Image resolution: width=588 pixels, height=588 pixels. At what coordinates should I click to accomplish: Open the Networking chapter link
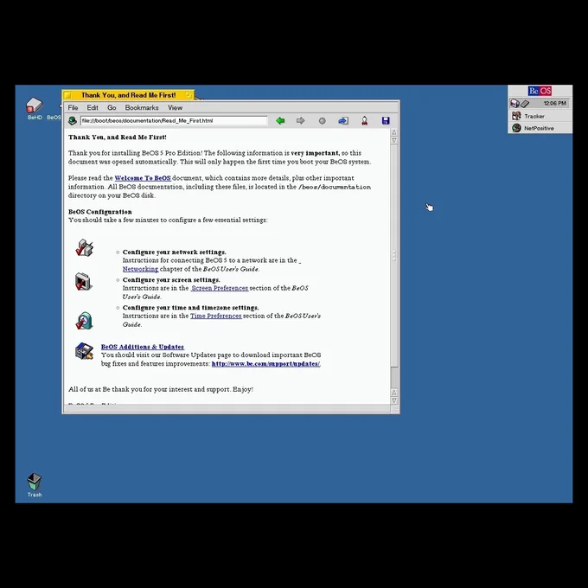click(140, 269)
